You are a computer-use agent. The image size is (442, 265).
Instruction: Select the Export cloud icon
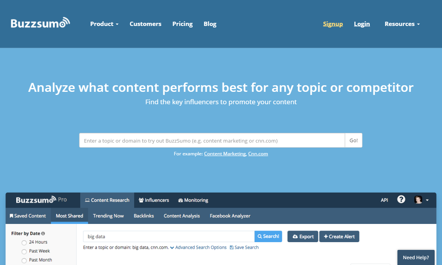pos(295,236)
